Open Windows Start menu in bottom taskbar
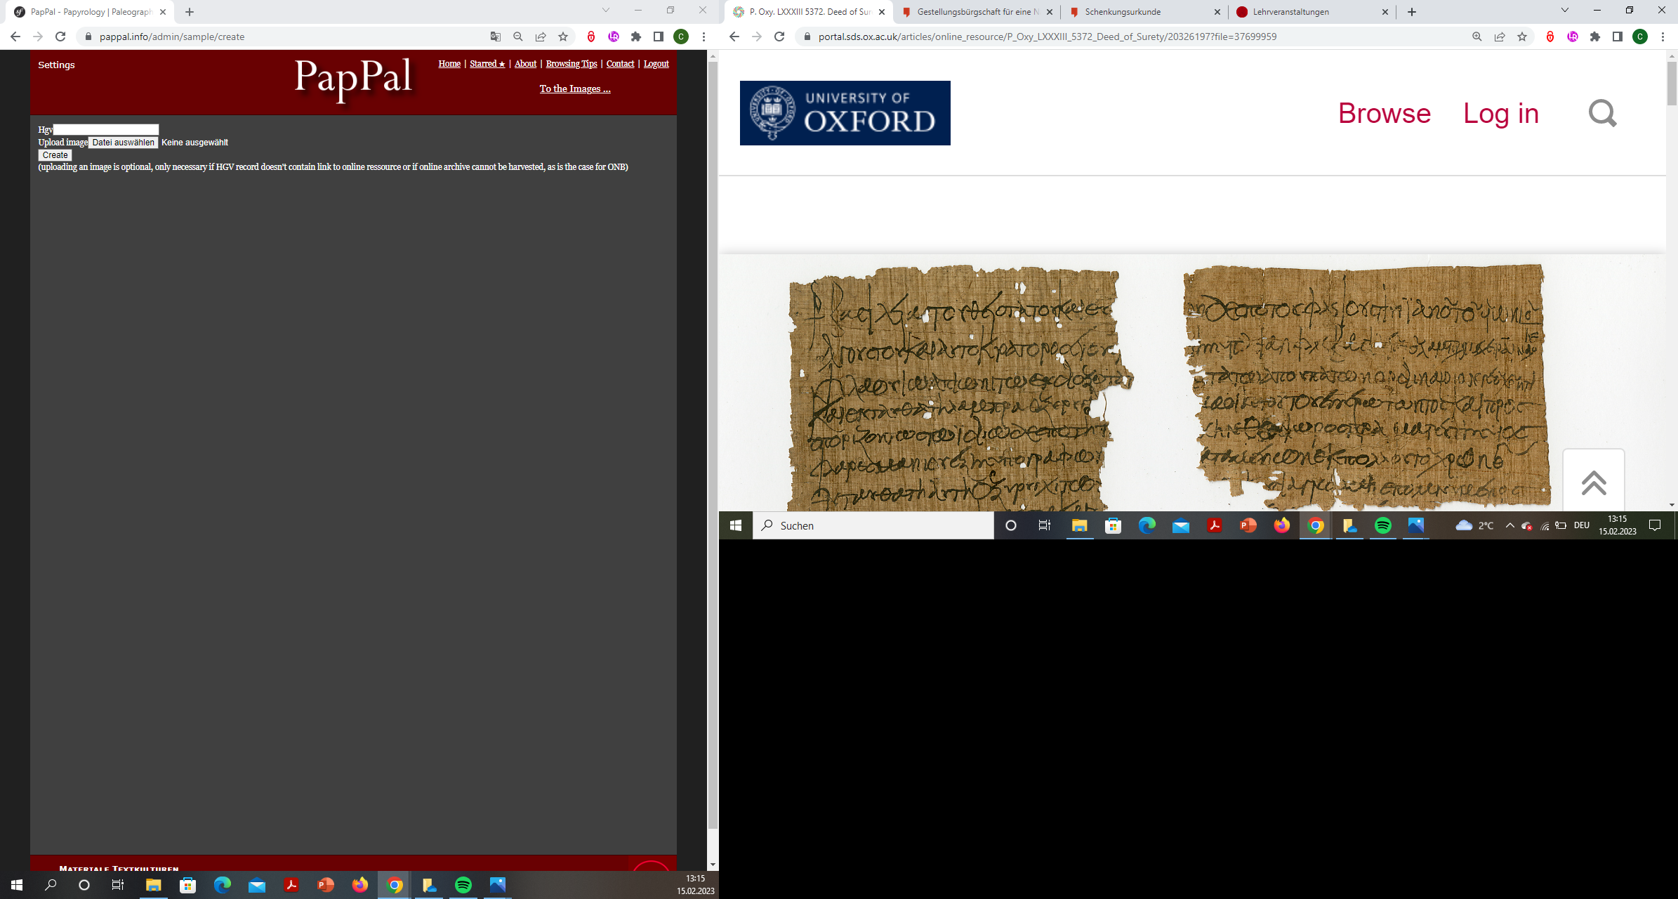The height and width of the screenshot is (899, 1678). tap(17, 885)
